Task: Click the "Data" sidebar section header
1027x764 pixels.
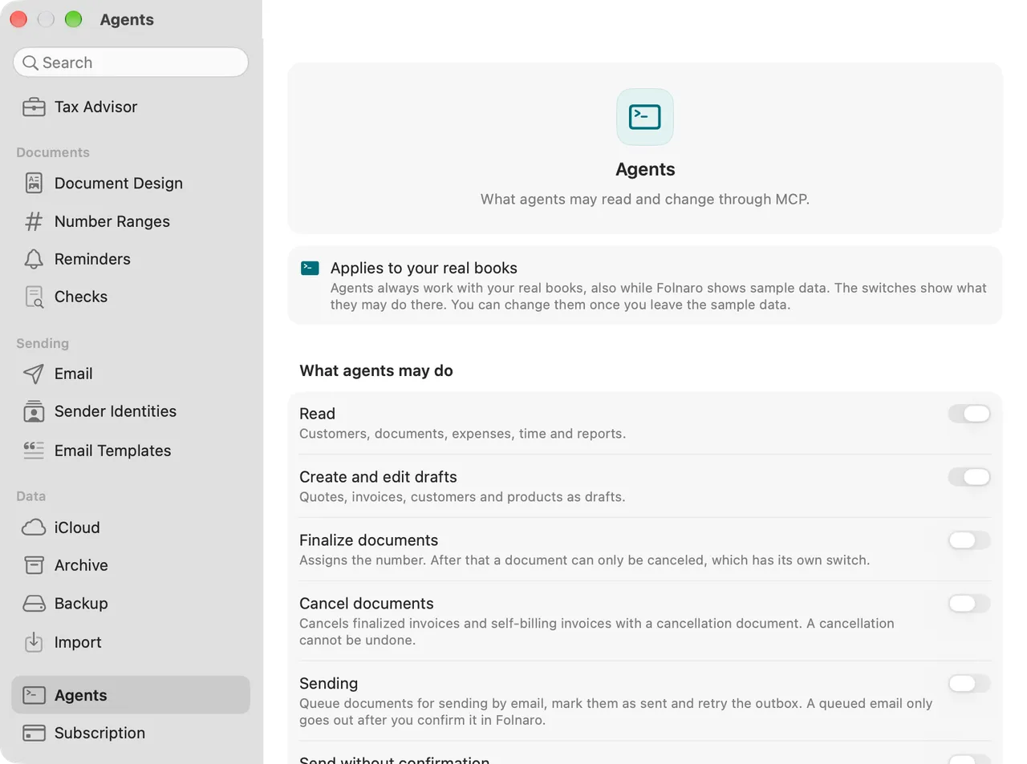Action: coord(31,496)
